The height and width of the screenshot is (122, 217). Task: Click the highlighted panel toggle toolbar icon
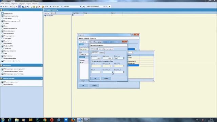(x=20, y=7)
